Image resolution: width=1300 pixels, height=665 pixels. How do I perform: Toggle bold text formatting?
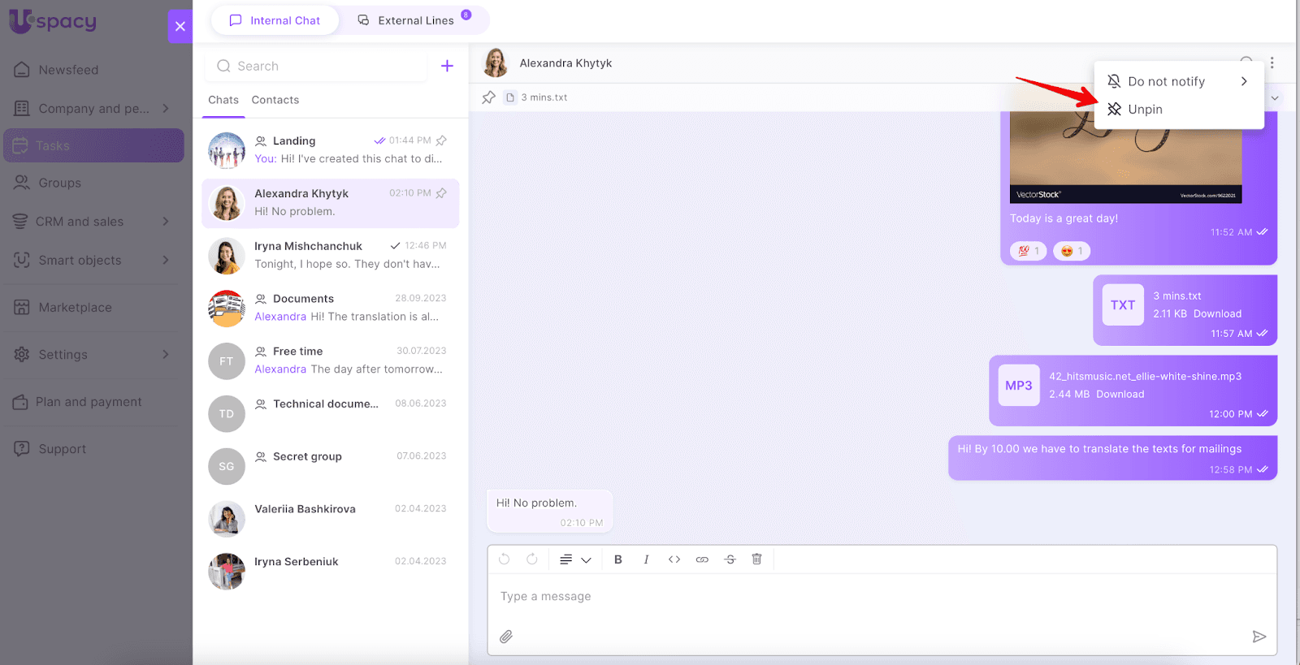pyautogui.click(x=618, y=559)
